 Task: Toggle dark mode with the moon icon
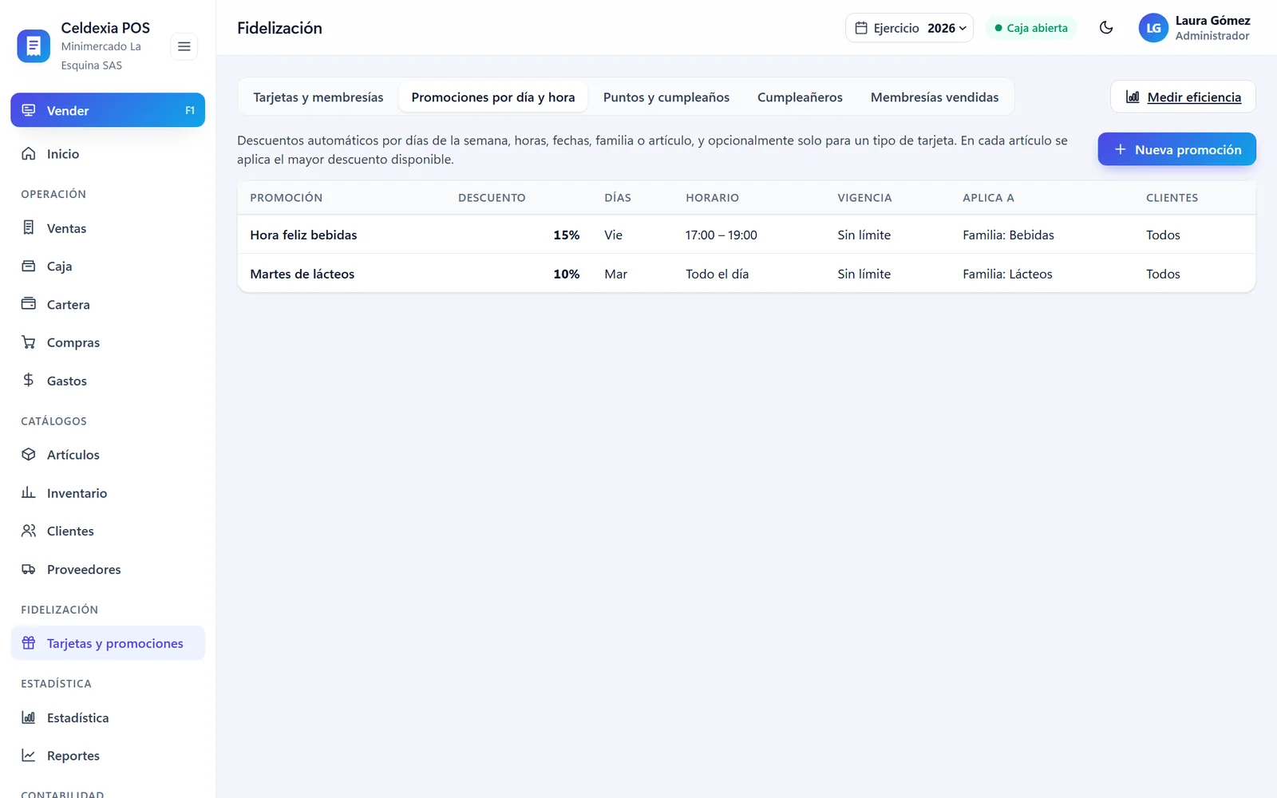1106,28
